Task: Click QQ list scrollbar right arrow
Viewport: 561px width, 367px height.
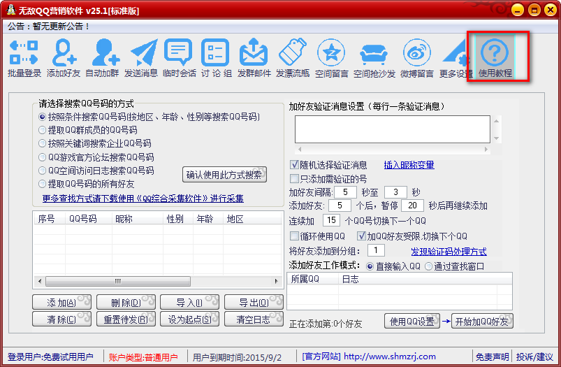Action: [276, 281]
